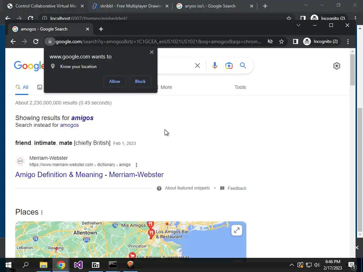
Task: Close the amogos - Google Search tab
Action: pyautogui.click(x=88, y=29)
